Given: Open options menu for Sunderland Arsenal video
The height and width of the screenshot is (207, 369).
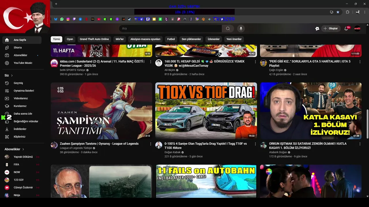Looking at the screenshot, I should point(150,62).
